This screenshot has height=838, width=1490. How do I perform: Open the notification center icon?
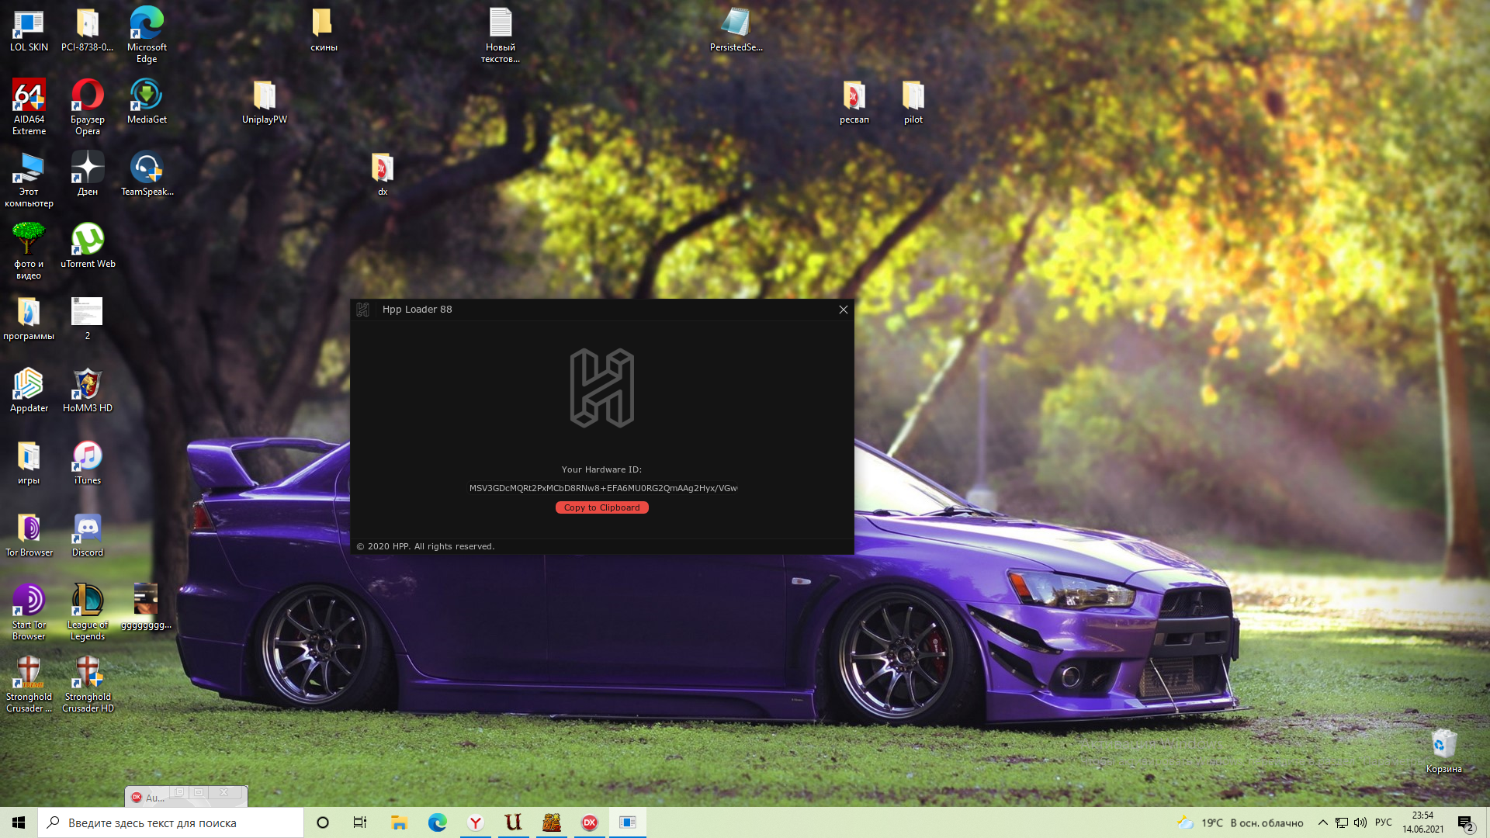(x=1465, y=822)
